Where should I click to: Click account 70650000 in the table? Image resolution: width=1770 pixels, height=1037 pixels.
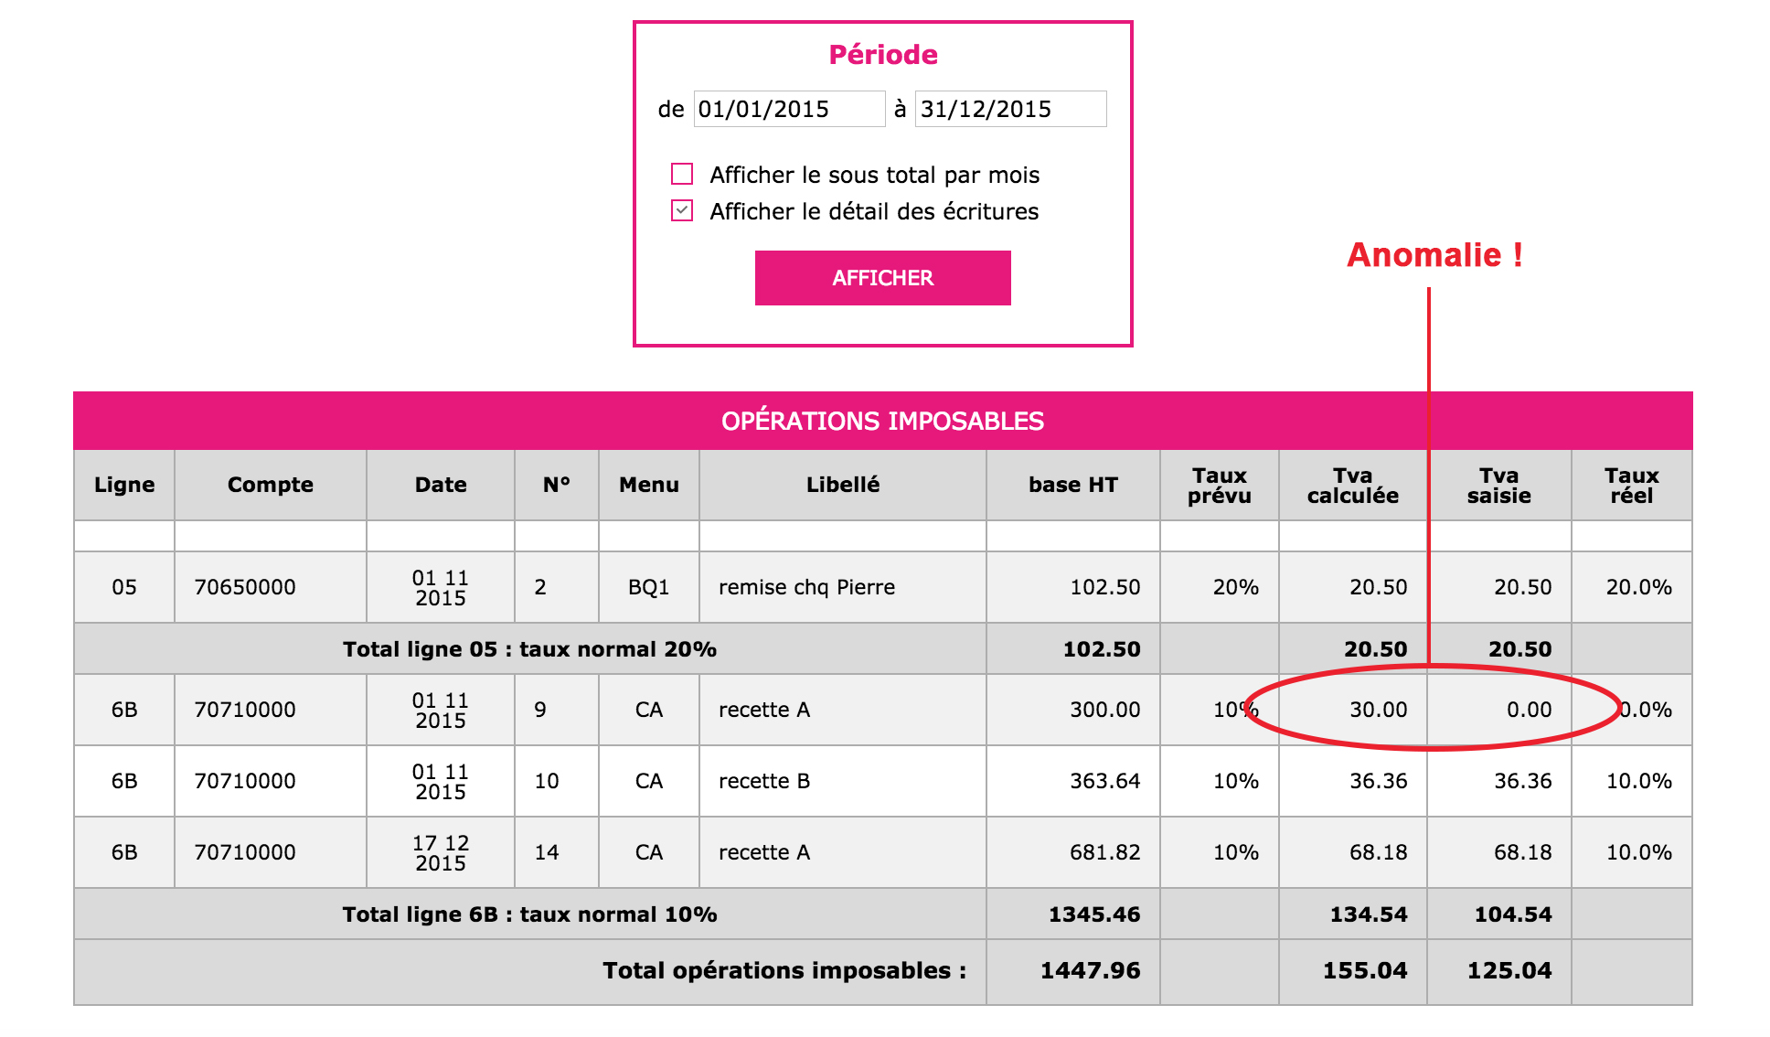245,587
